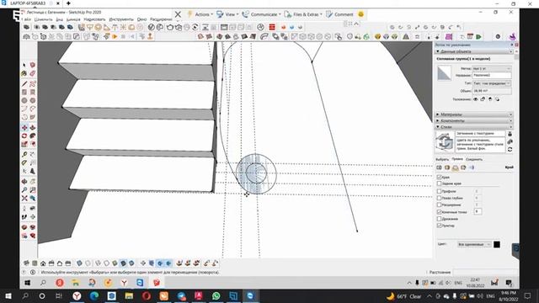Pick the Paint Bucket tool
The image size is (539, 303).
pyautogui.click(x=24, y=73)
